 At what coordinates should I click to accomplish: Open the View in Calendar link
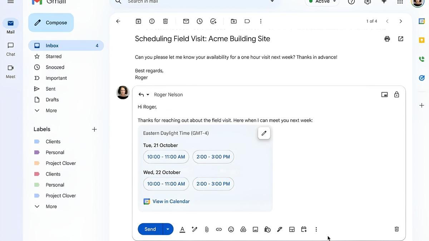pos(171,201)
